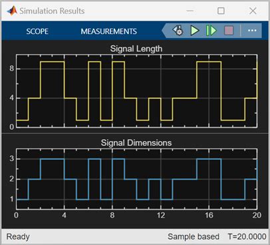Minimize the Simulation Results window
The height and width of the screenshot is (245, 270).
pos(190,11)
